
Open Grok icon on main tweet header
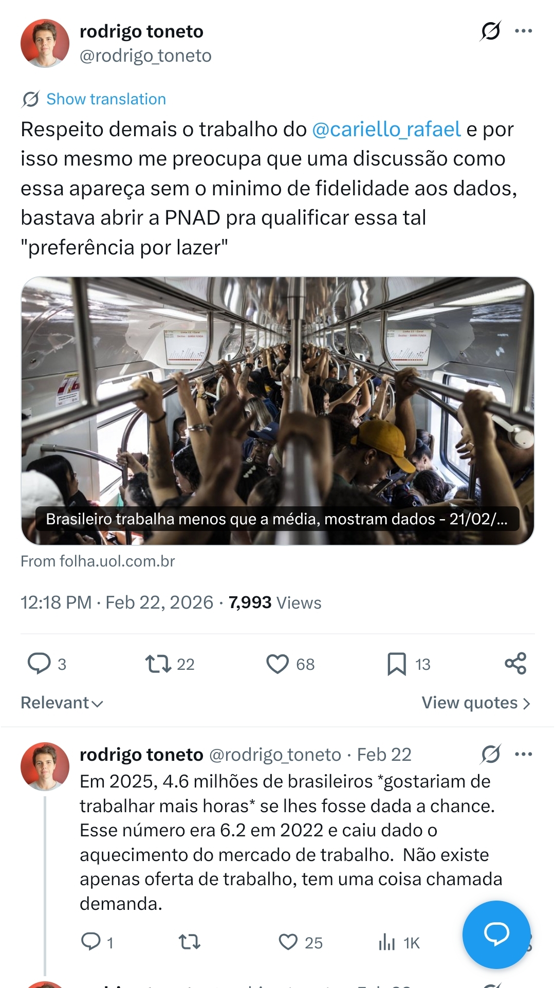490,31
